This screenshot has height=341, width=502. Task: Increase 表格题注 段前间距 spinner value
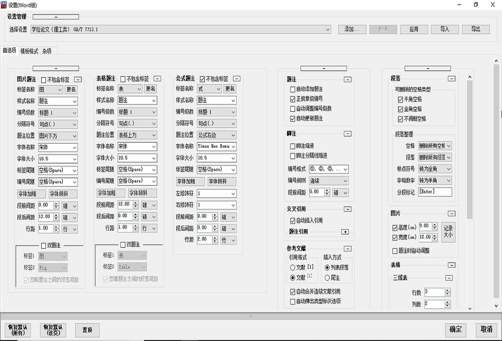pos(136,203)
